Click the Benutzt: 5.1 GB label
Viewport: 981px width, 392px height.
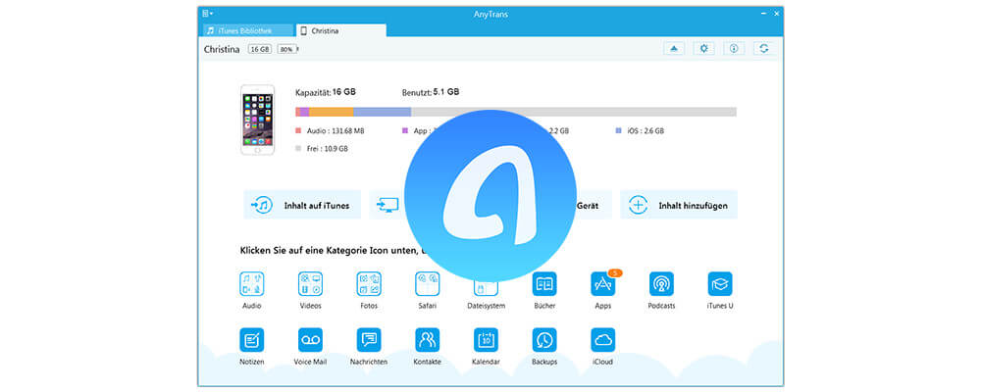(431, 92)
